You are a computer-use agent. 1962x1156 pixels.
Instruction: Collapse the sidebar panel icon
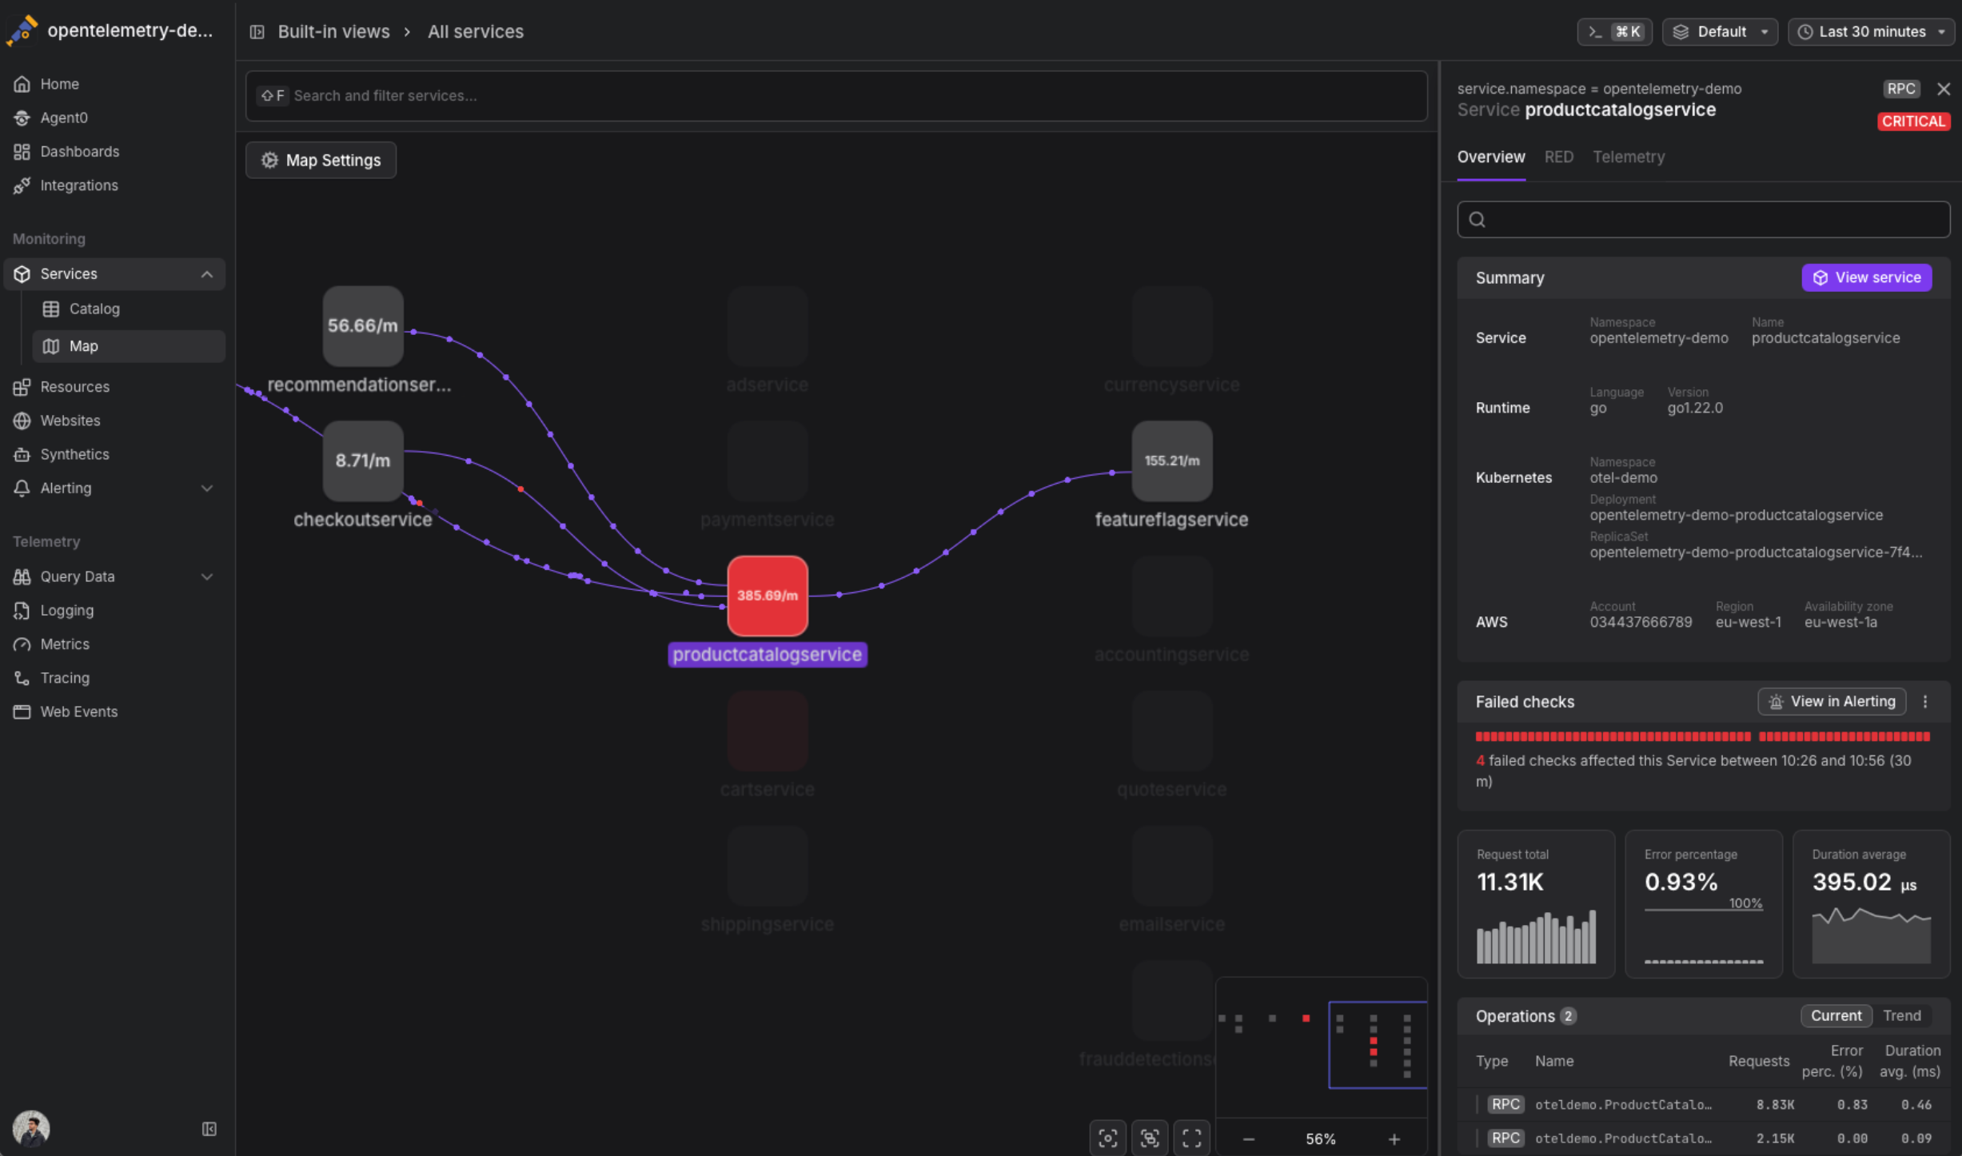pos(209,1129)
